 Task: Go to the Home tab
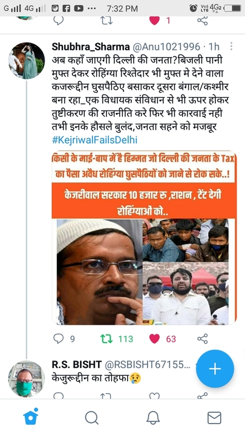[31, 418]
